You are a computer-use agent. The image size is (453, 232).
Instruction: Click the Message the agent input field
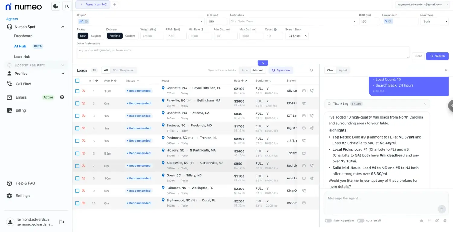[x=381, y=198]
